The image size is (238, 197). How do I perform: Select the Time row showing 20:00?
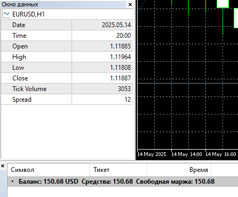(x=67, y=36)
